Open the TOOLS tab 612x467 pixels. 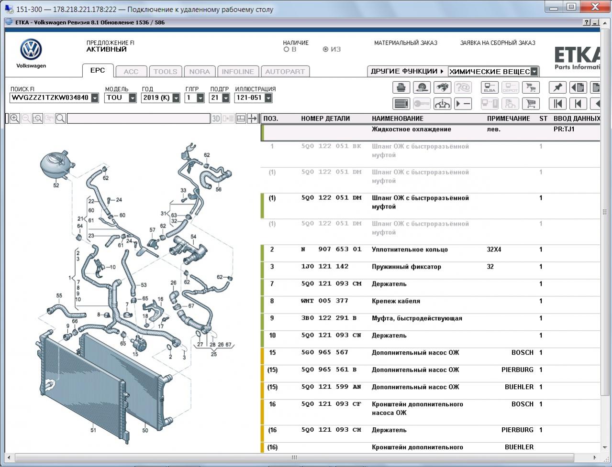[x=166, y=72]
